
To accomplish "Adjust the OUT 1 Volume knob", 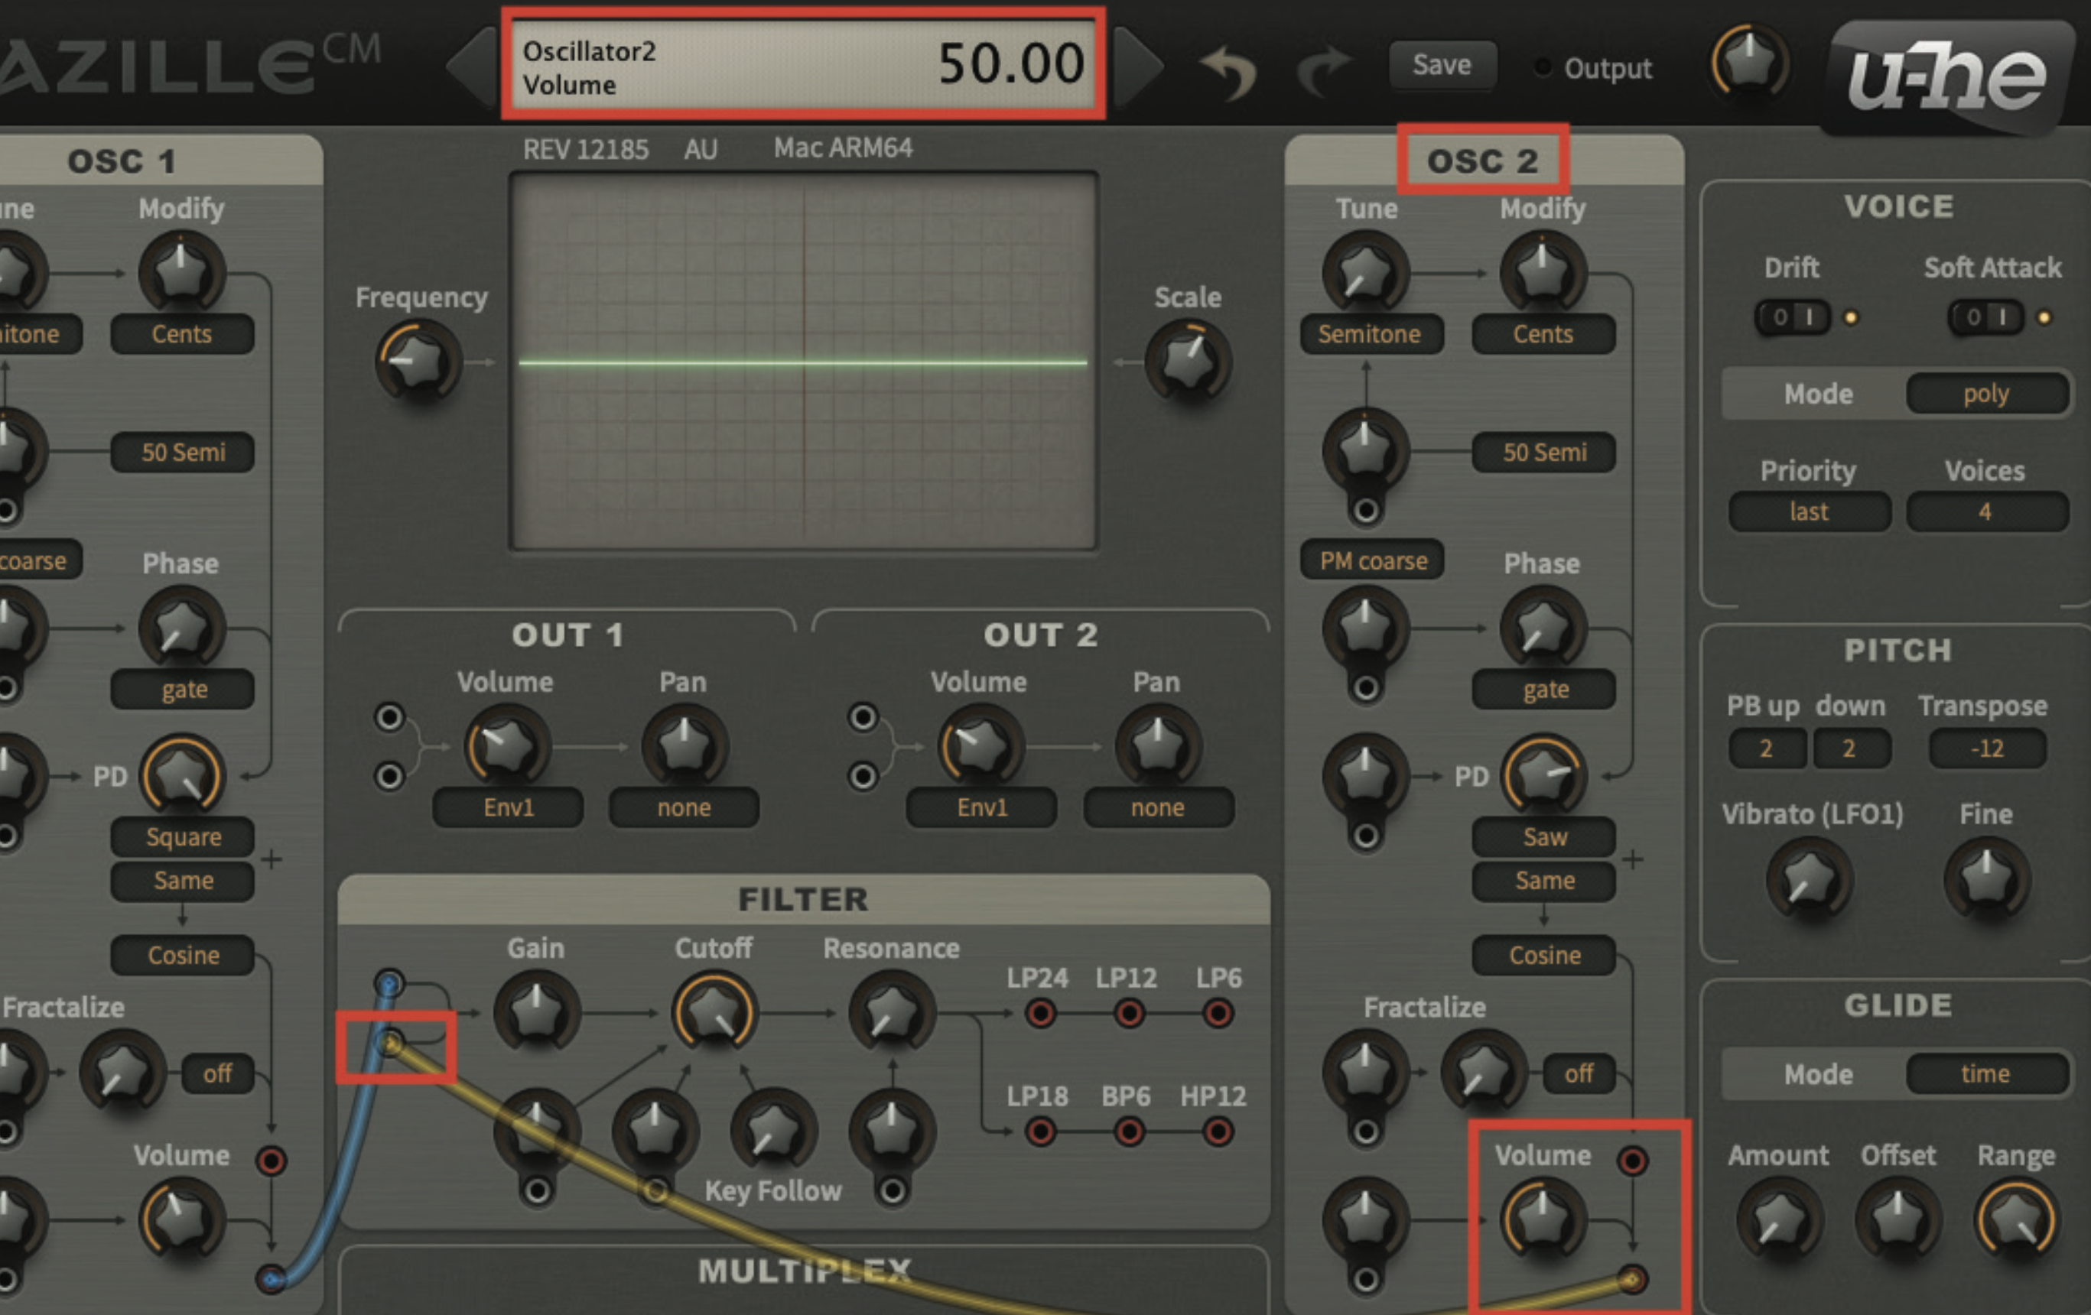I will click(507, 745).
